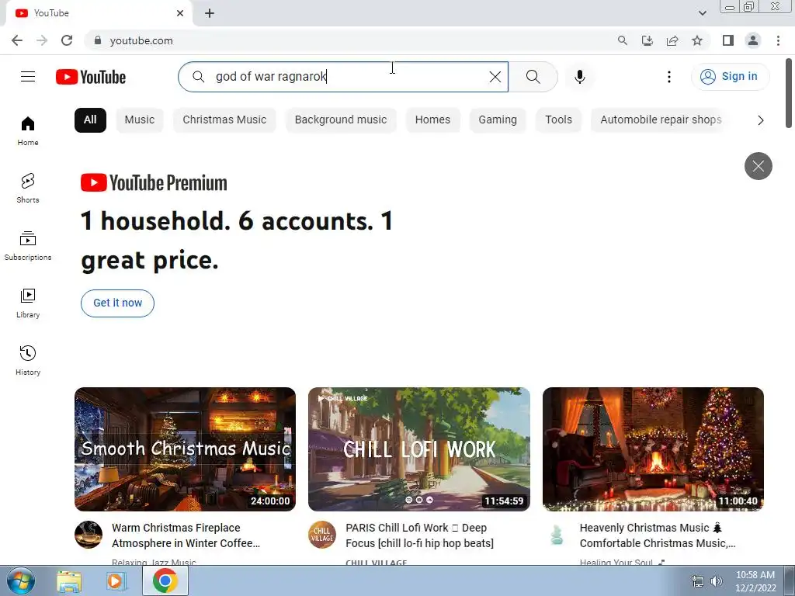Go back with the browser back arrow

tap(17, 40)
